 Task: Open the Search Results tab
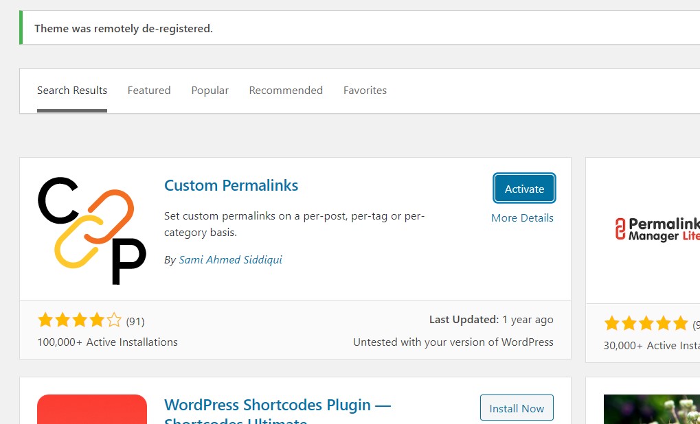(x=72, y=91)
